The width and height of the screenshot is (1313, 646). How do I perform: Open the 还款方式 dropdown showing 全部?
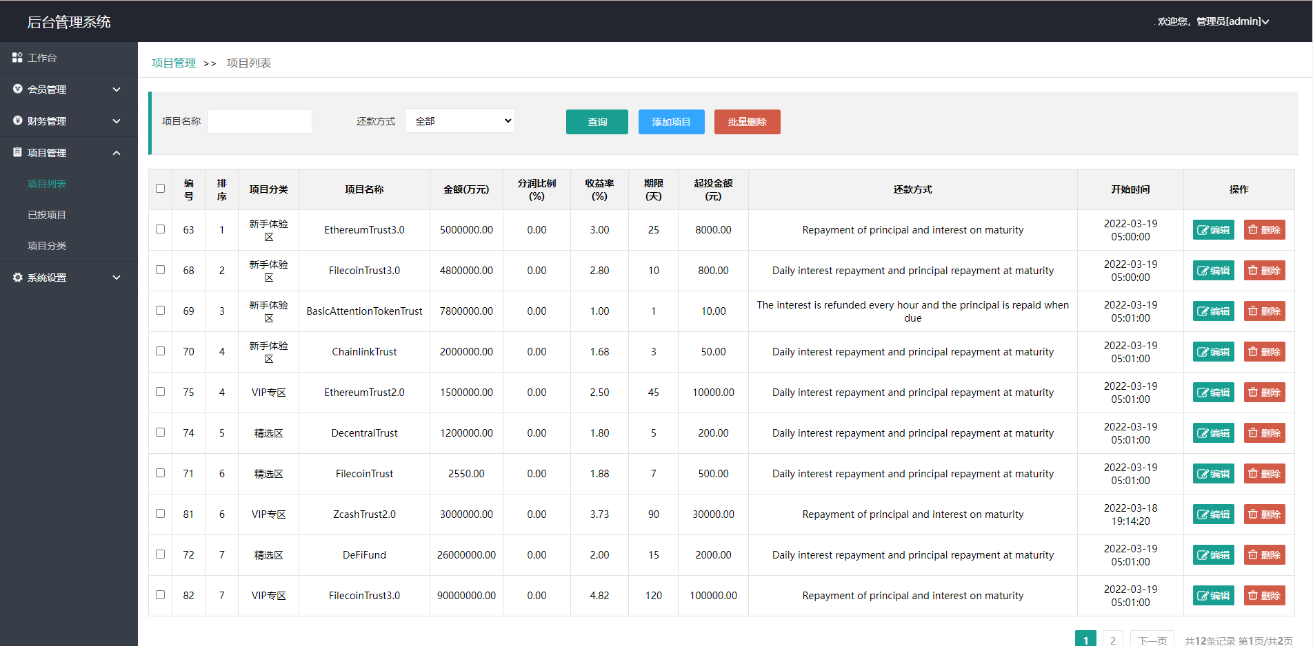[460, 121]
